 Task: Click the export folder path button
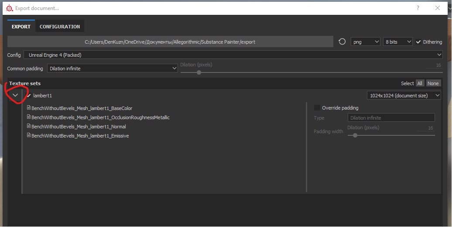170,42
